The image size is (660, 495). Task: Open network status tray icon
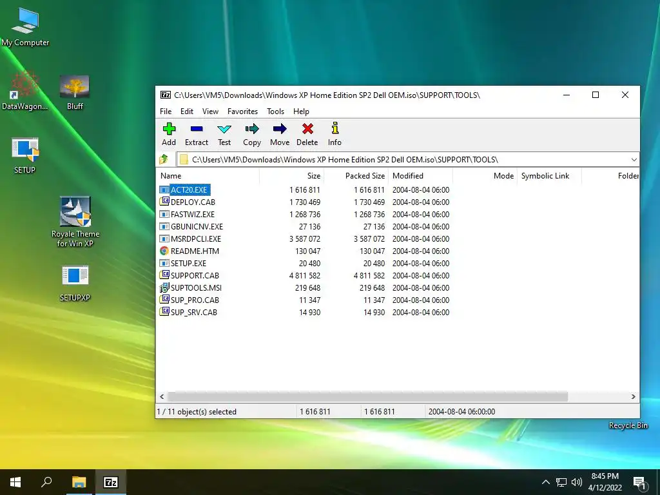pos(561,482)
